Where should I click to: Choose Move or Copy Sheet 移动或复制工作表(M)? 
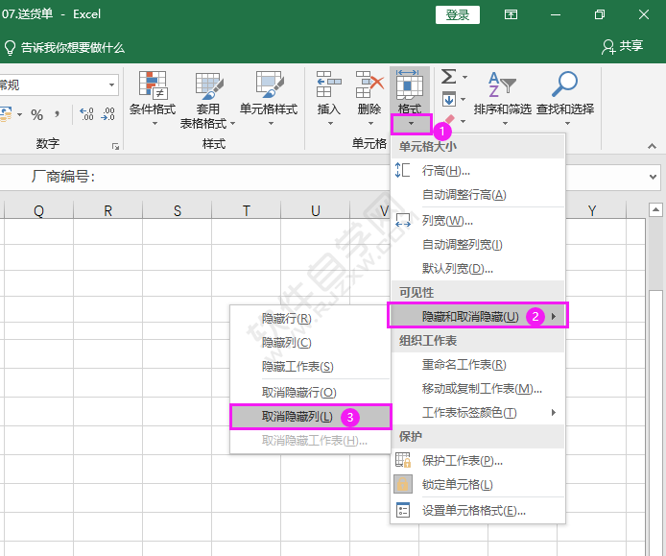478,389
